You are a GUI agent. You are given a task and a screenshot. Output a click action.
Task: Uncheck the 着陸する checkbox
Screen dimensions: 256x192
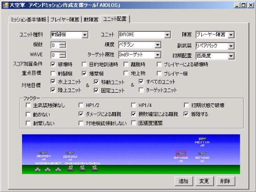coord(186,114)
